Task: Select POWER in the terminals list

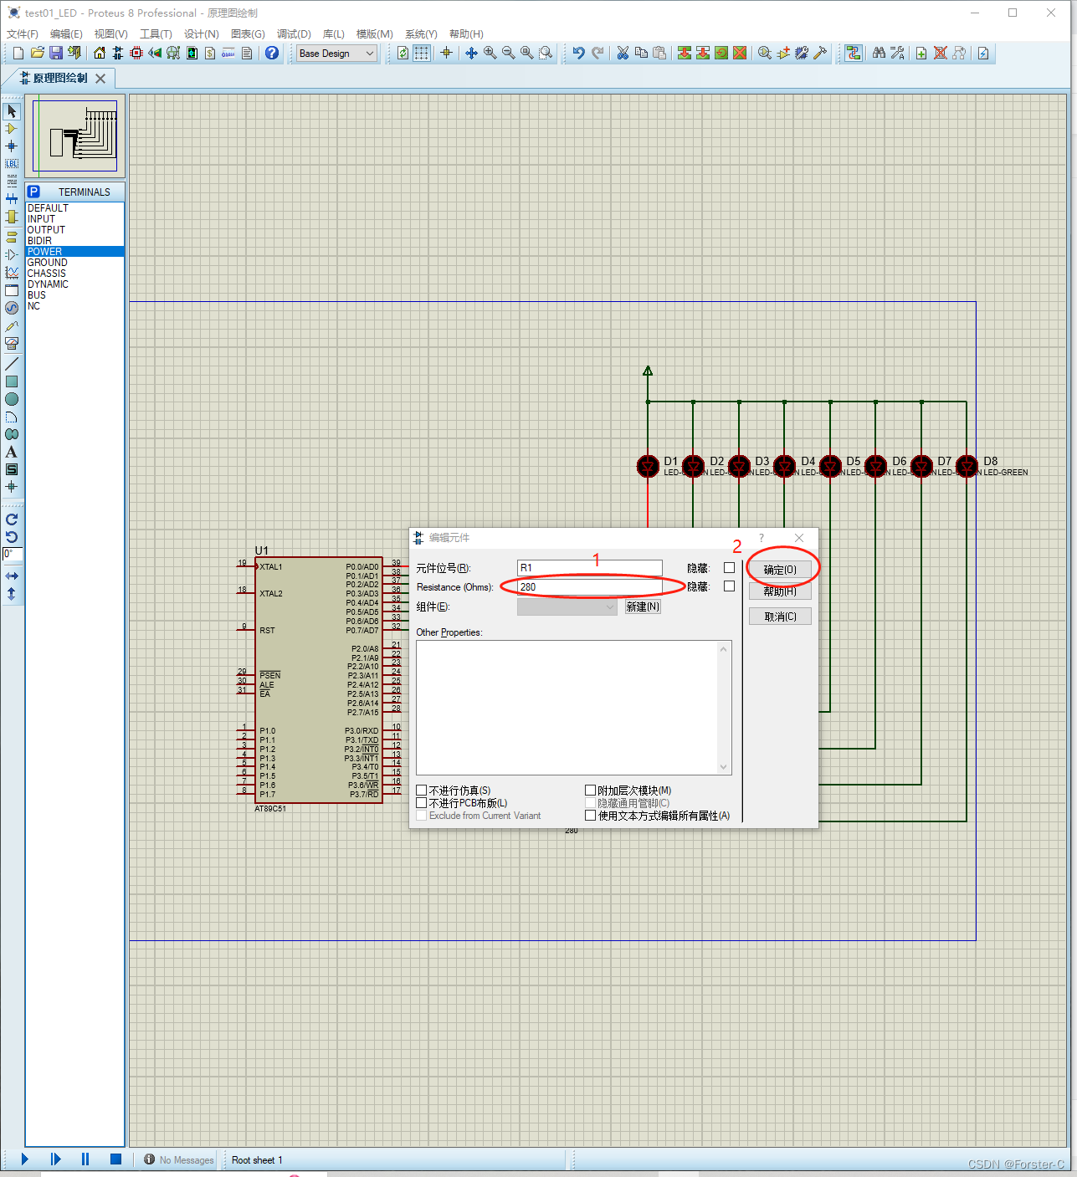Action: click(x=74, y=252)
